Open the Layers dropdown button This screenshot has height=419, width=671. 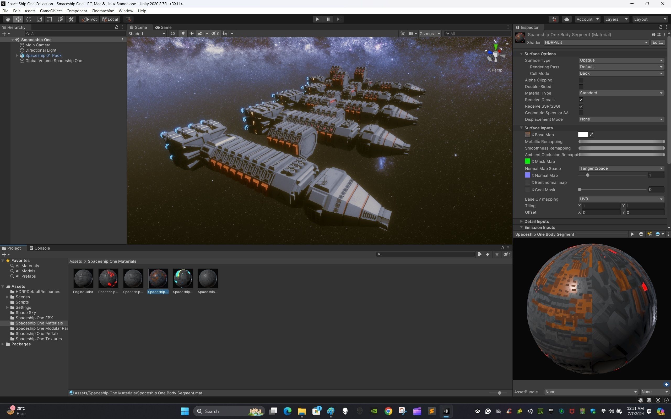pos(616,19)
